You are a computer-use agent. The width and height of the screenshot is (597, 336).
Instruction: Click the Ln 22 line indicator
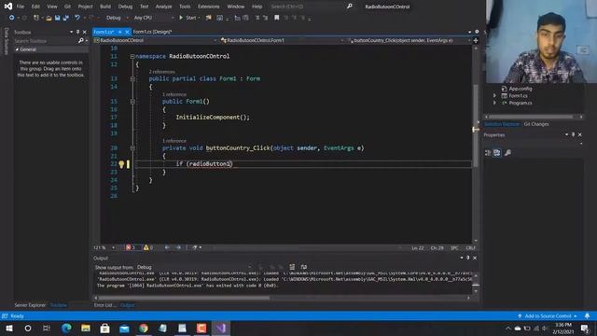(418, 248)
